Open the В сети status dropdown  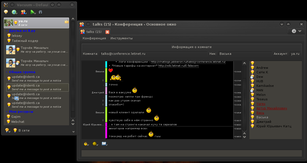pyautogui.click(x=24, y=130)
